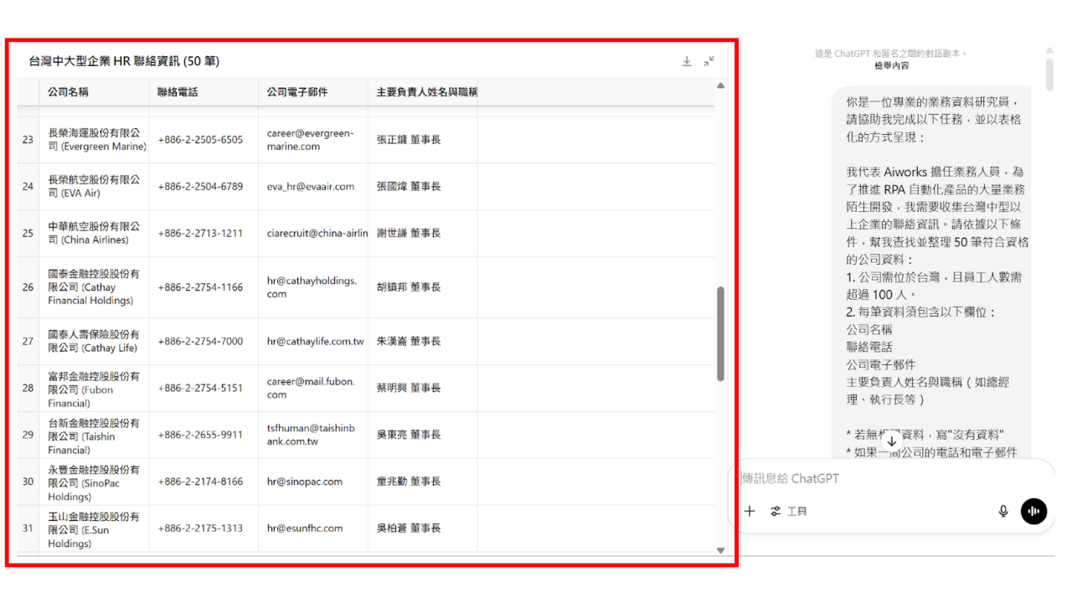Viewport: 1072px width, 603px height.
Task: Click phone number +886-2-2505-6505
Action: (x=200, y=140)
